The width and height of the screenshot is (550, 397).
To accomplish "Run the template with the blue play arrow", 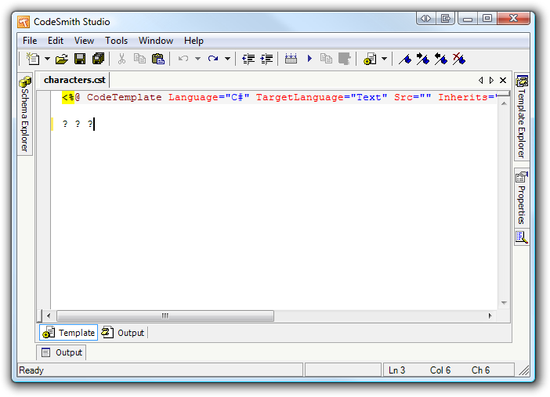I will (x=309, y=59).
